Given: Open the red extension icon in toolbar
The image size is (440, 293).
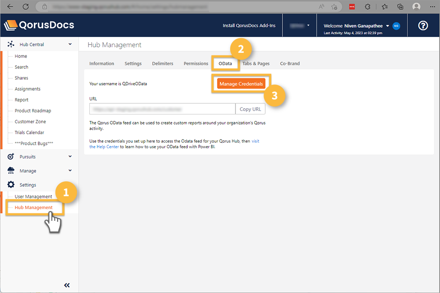Looking at the screenshot, I should 352,7.
